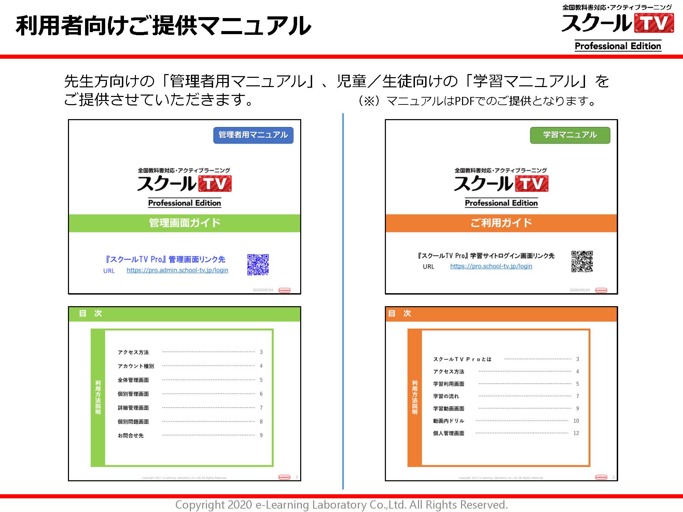Click the blue 管理者用マニュアル badge
This screenshot has width=683, height=512.
(x=253, y=135)
